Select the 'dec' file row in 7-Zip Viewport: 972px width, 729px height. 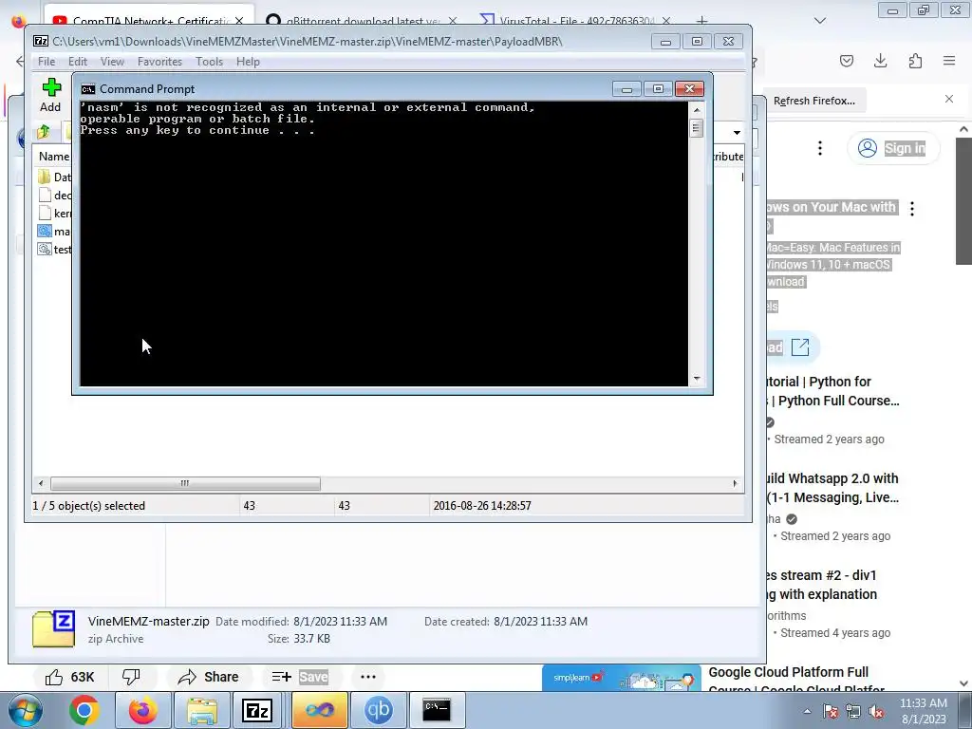point(54,195)
